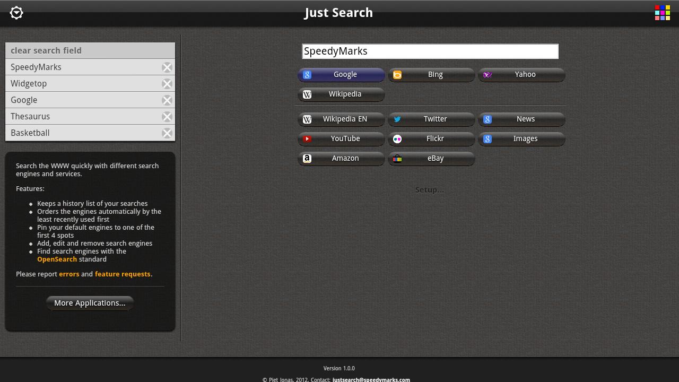The height and width of the screenshot is (382, 679).
Task: Search on Amazon
Action: click(x=341, y=159)
